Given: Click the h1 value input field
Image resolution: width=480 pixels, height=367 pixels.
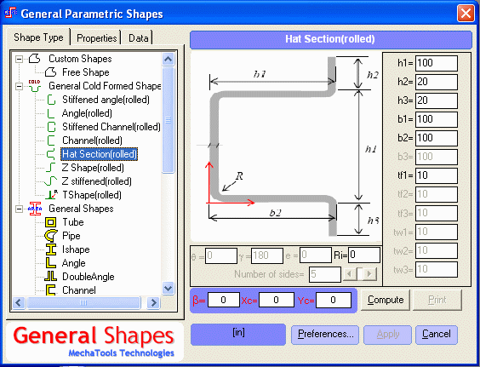Looking at the screenshot, I should tap(437, 63).
